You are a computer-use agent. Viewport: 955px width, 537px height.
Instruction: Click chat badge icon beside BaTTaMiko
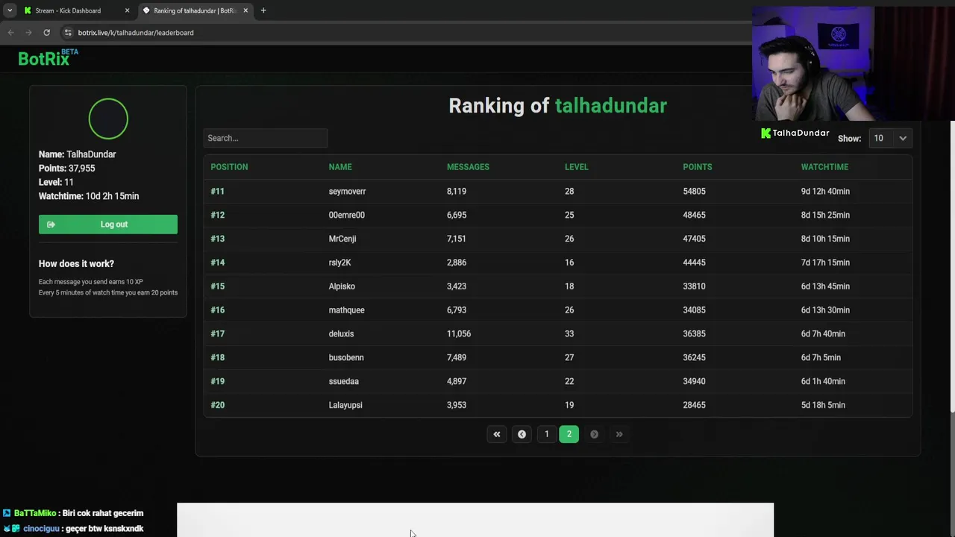pyautogui.click(x=7, y=513)
